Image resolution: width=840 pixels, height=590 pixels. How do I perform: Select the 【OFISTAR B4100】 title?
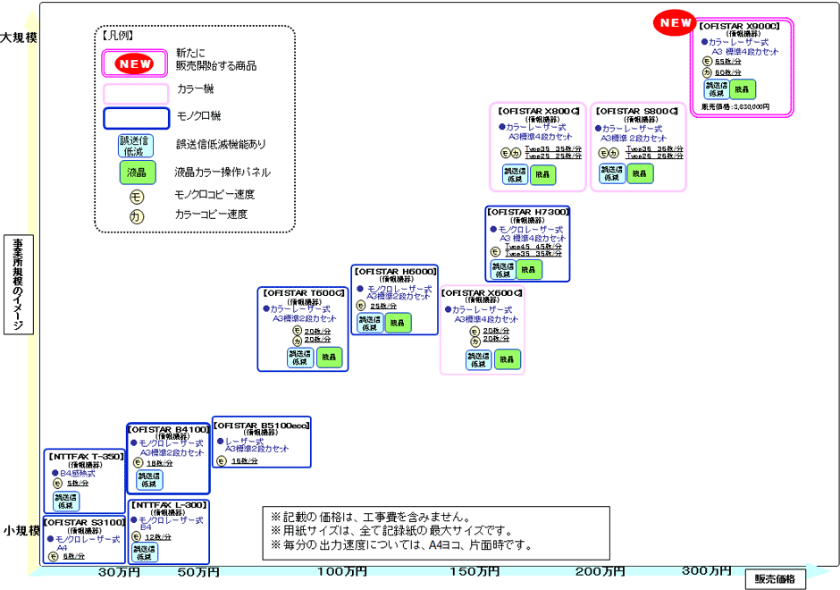click(169, 429)
